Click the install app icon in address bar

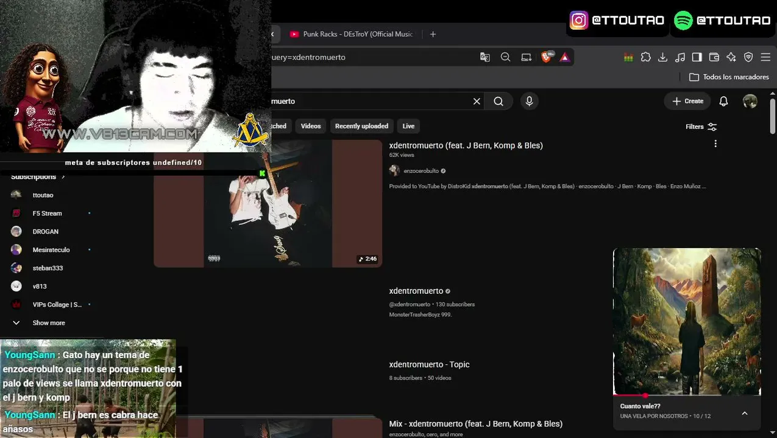tap(526, 57)
